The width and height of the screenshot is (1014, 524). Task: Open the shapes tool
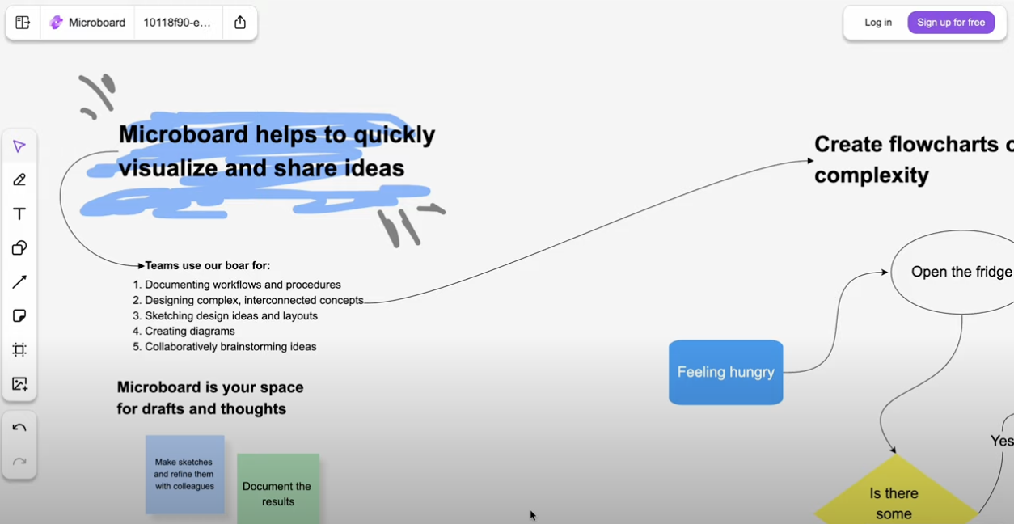(19, 247)
